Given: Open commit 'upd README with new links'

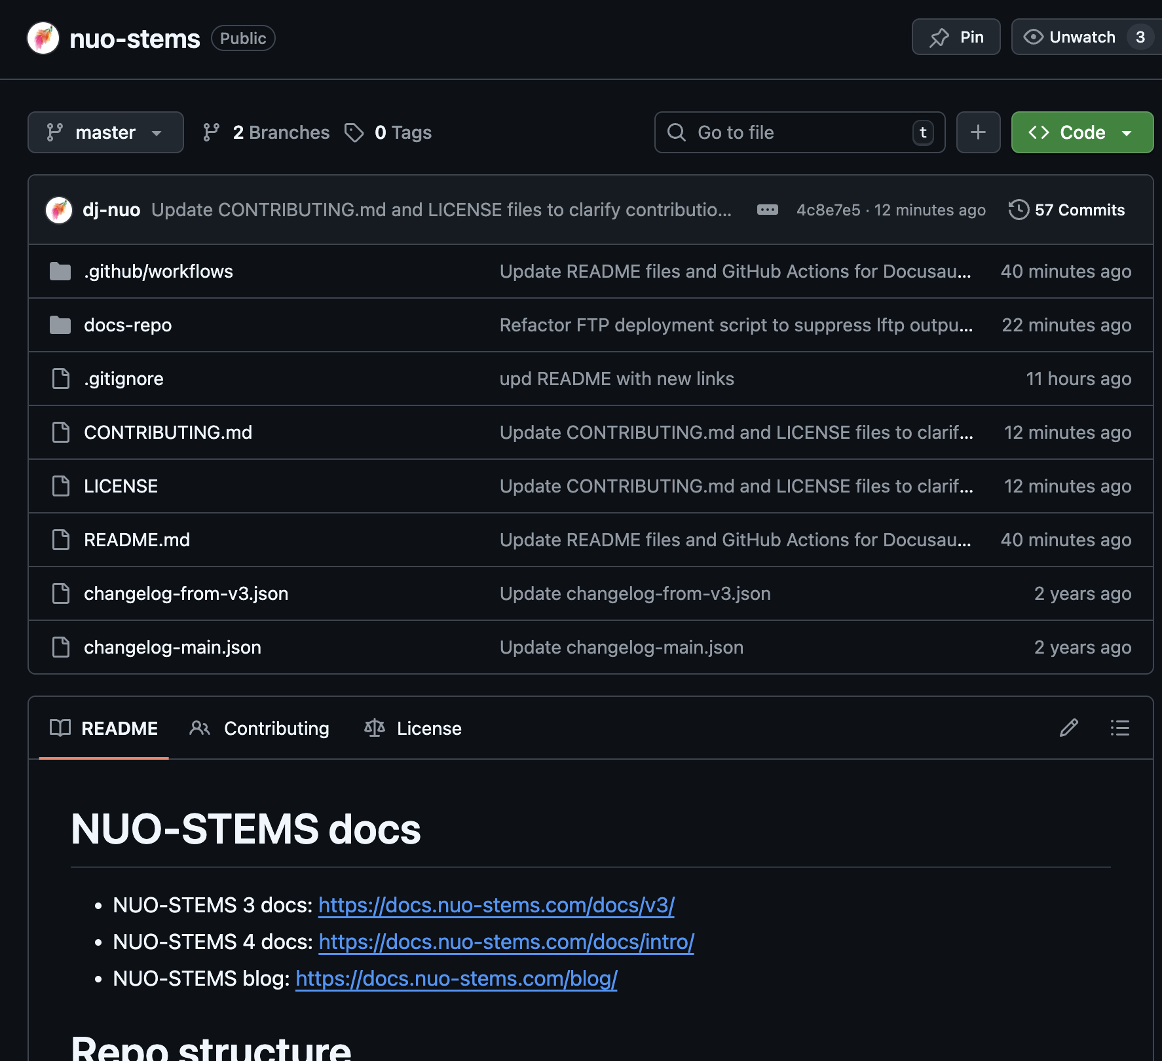Looking at the screenshot, I should click(x=617, y=379).
